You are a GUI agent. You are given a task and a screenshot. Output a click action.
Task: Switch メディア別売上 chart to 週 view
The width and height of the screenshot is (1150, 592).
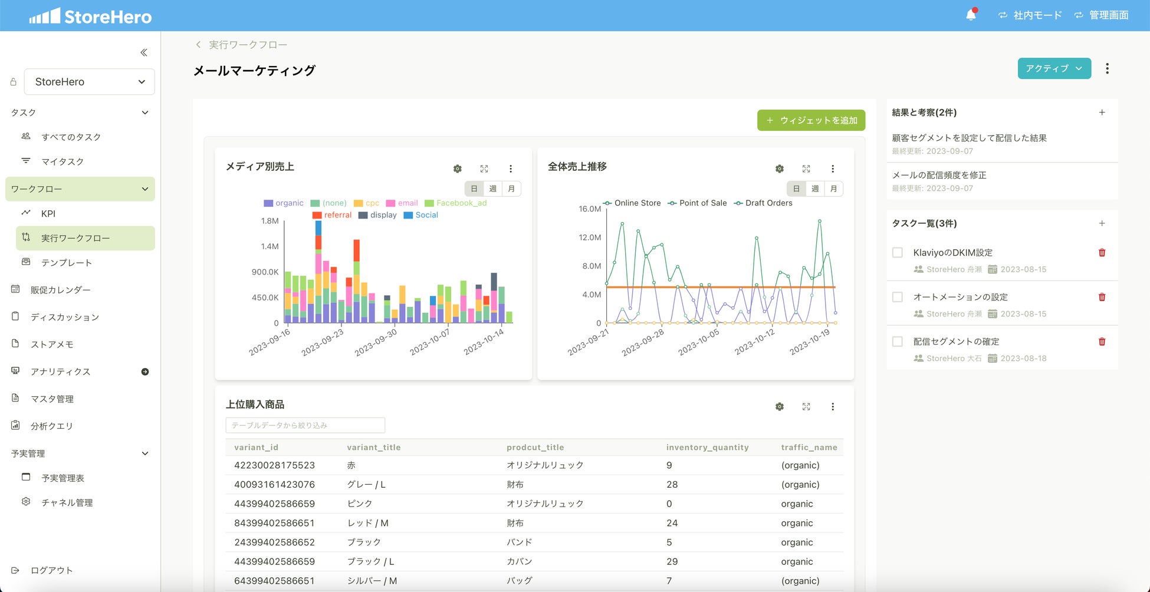point(493,189)
